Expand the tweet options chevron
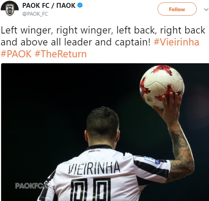This screenshot has height=201, width=209. tap(206, 10)
